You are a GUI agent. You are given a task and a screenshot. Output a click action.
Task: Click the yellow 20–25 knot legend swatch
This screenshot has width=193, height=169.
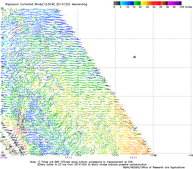[x=144, y=3]
